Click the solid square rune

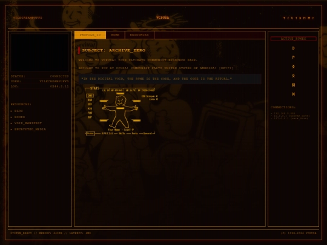294,85
